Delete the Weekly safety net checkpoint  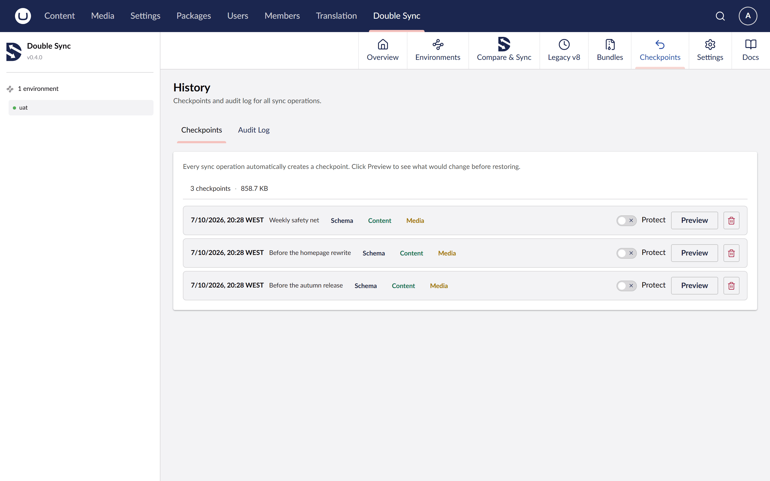(731, 220)
